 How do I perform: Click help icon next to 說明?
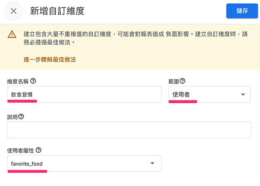21,116
